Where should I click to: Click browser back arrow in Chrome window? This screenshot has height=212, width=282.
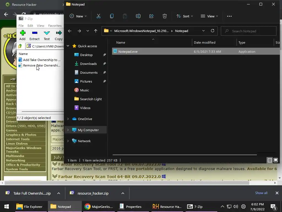point(6,14)
